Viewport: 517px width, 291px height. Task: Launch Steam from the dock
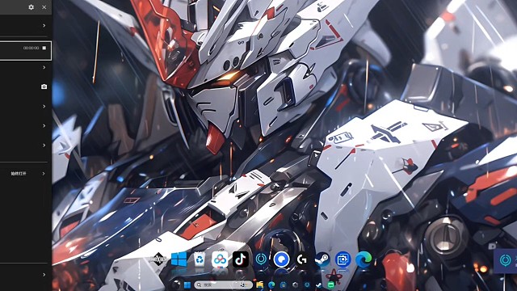322,259
